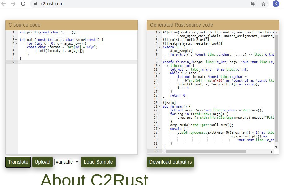The height and width of the screenshot is (185, 284).
Task: Click line number 1 in C editor gutter
Action: click(x=13, y=32)
